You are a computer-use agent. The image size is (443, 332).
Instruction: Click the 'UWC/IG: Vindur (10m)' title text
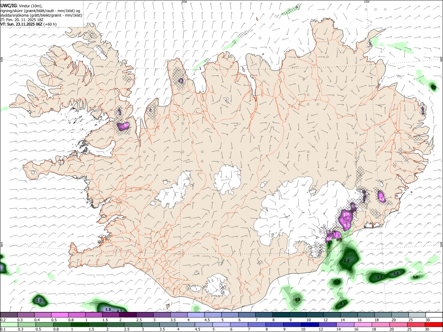click(x=21, y=6)
